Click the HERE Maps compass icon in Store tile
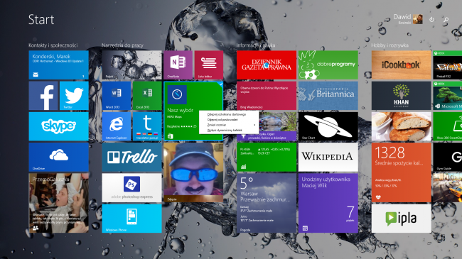This screenshot has width=462, height=259. point(177,94)
